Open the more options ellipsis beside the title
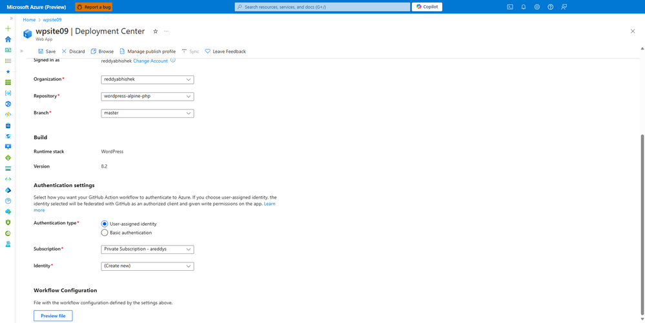The width and height of the screenshot is (645, 323). pyautogui.click(x=166, y=31)
